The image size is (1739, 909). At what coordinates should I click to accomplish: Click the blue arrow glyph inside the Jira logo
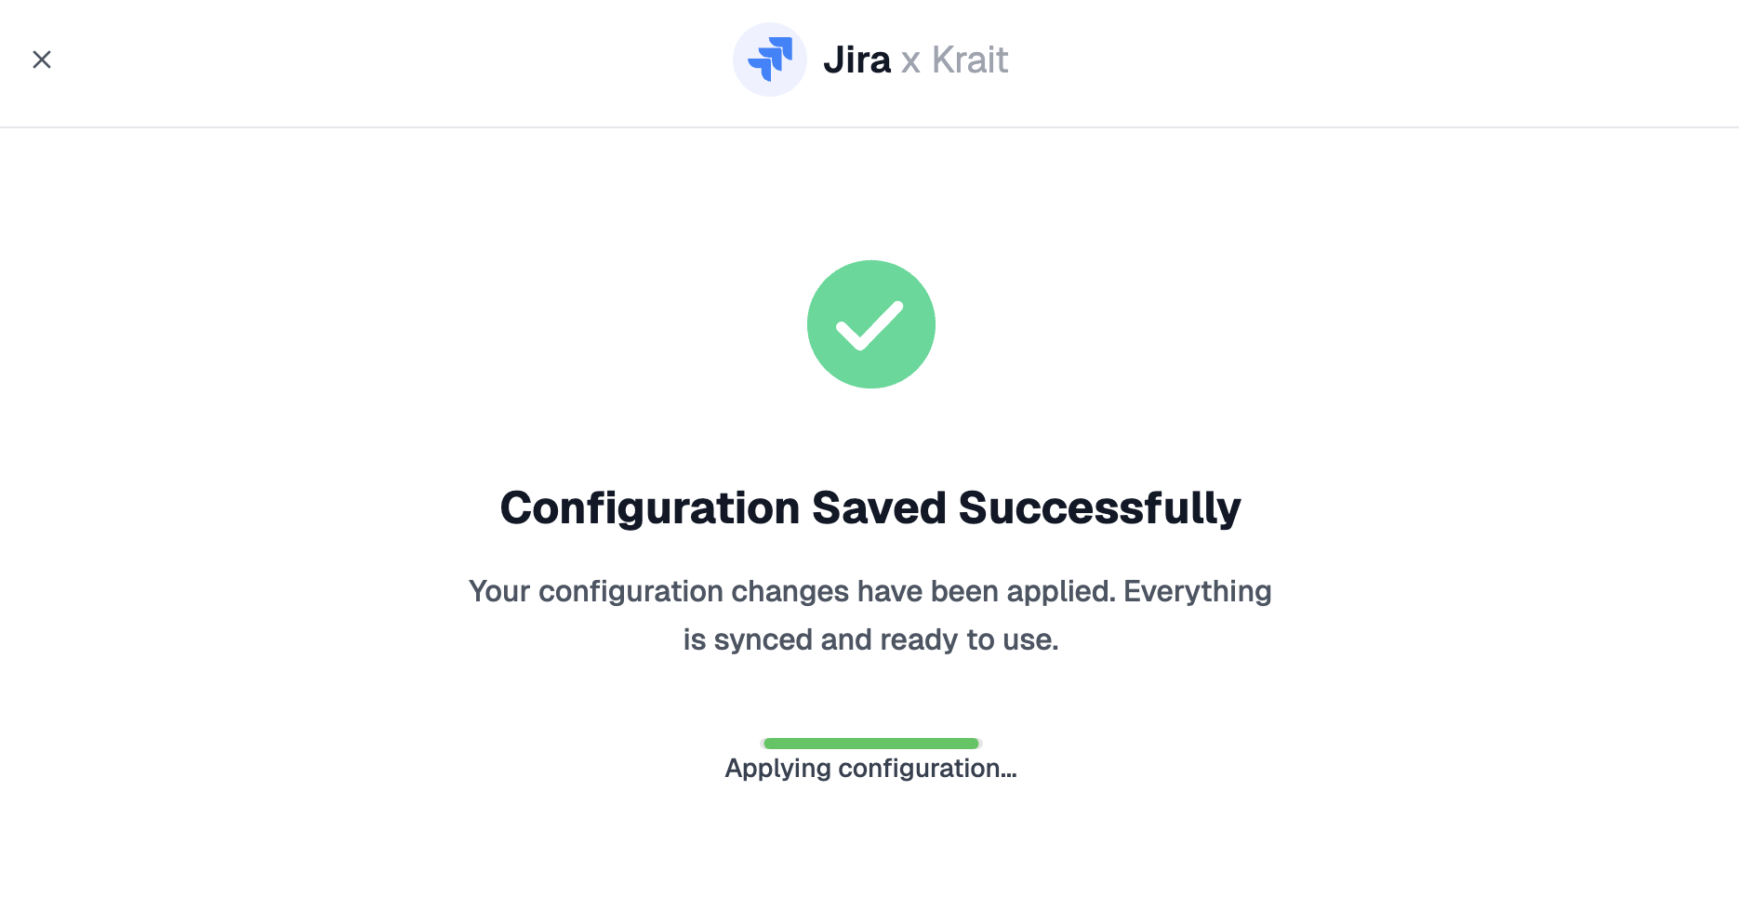772,58
